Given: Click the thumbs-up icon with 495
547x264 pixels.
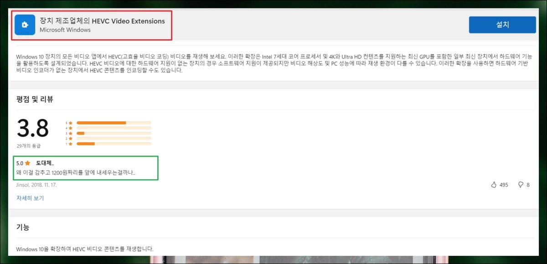Looking at the screenshot, I should [x=494, y=185].
